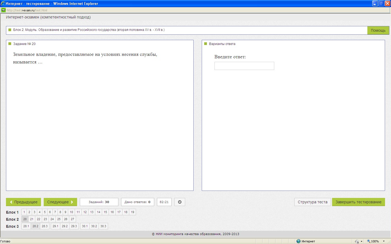Viewport: 391px width, 244px height.
Task: Select task 17 in Блок 1
Action: click(119, 212)
